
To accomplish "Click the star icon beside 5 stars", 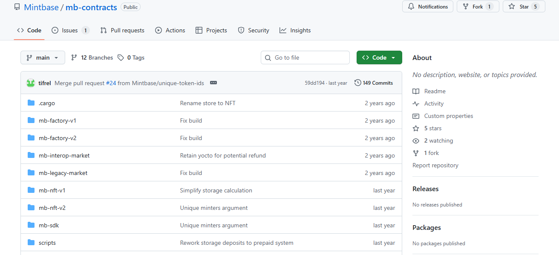I will click(x=416, y=128).
